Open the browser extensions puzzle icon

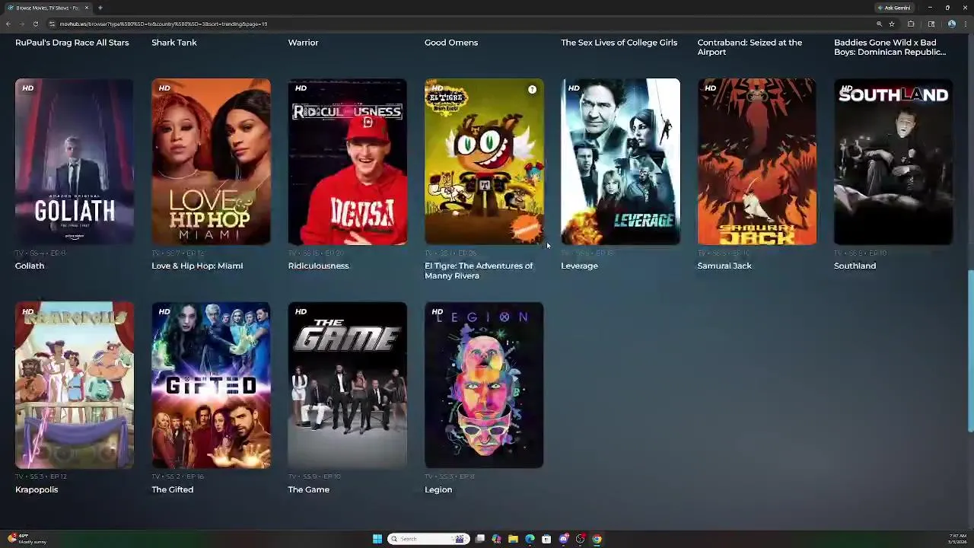point(911,24)
